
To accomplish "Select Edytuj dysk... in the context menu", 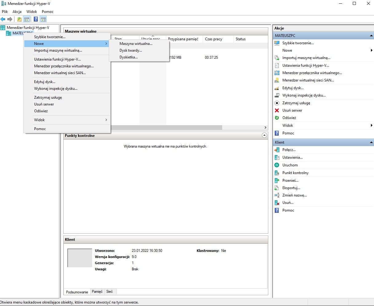I will [x=67, y=82].
